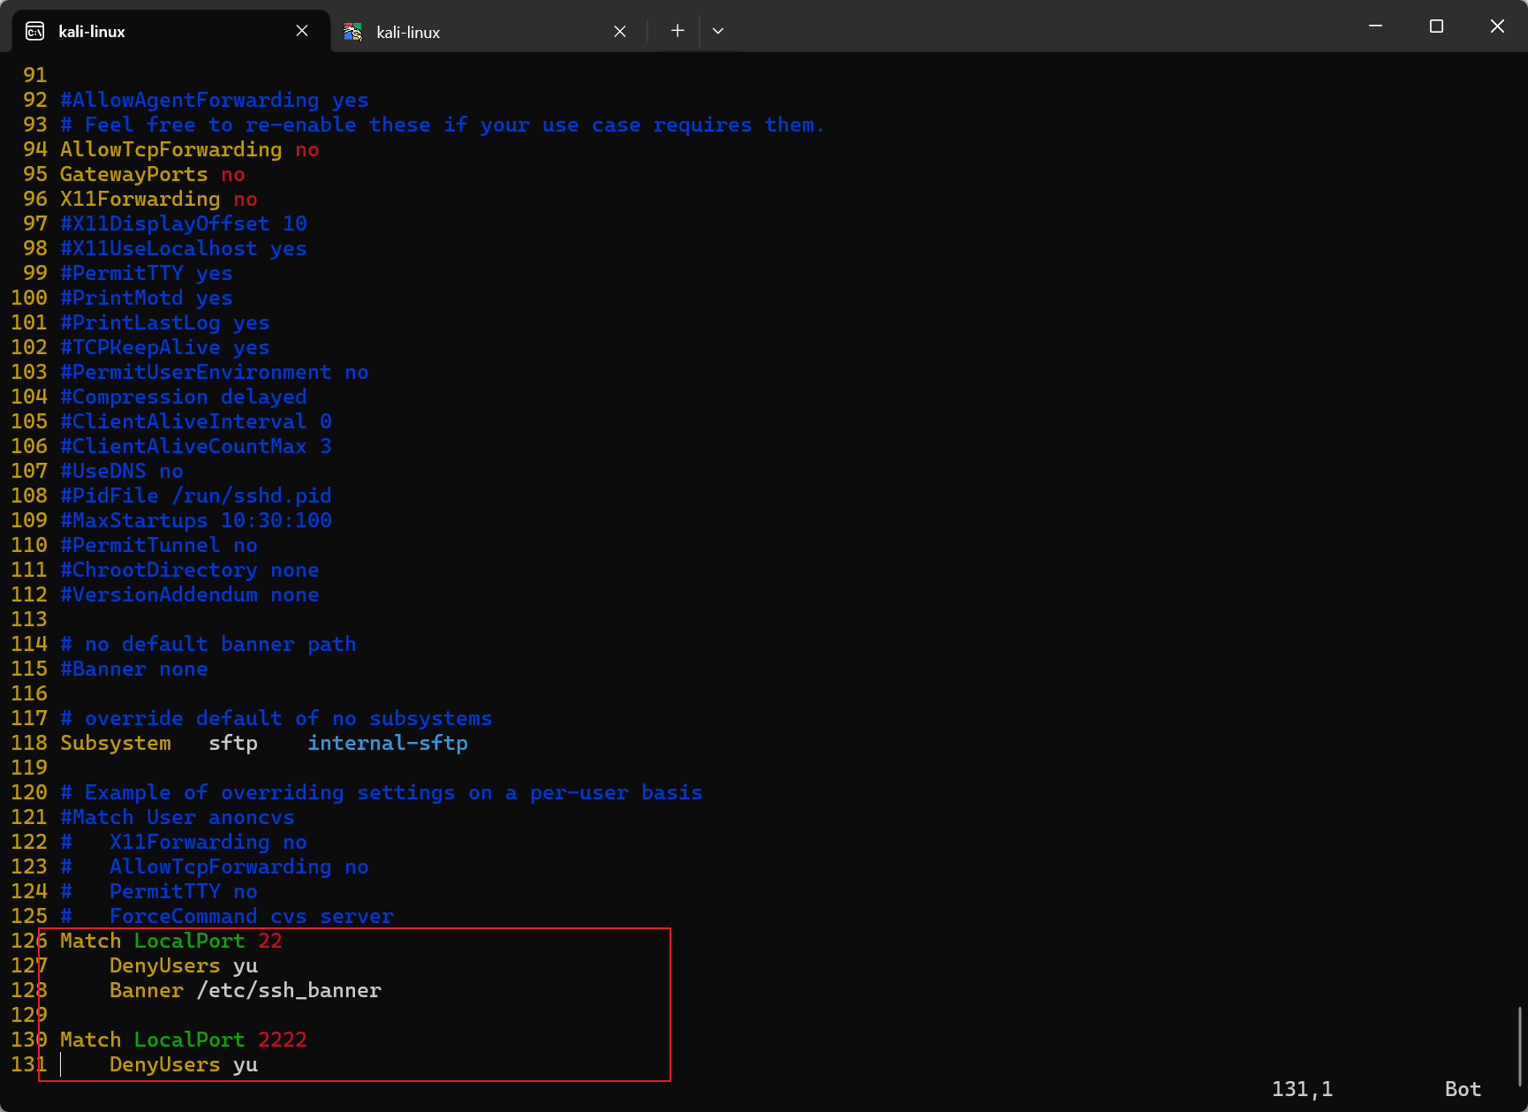Click the command prompt icon on first tab
This screenshot has height=1112, width=1528.
[35, 32]
